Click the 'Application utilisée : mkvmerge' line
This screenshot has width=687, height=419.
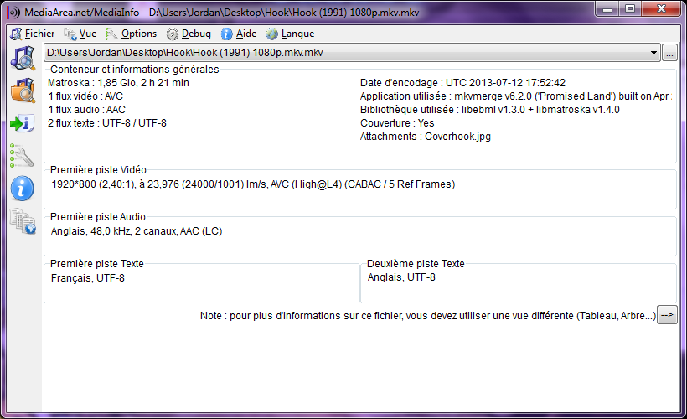pyautogui.click(x=516, y=96)
